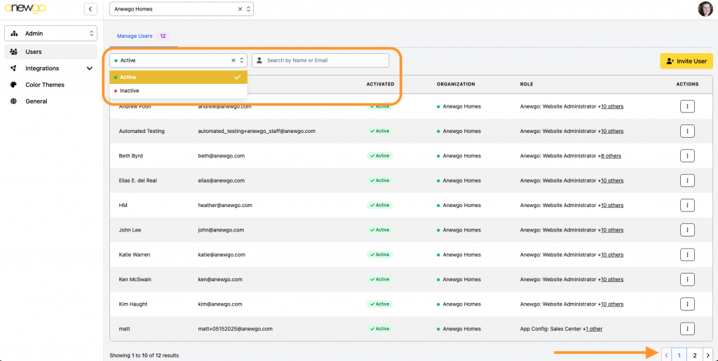Open Integrations in the sidebar
Screen dimensions: 718x361
click(x=42, y=68)
